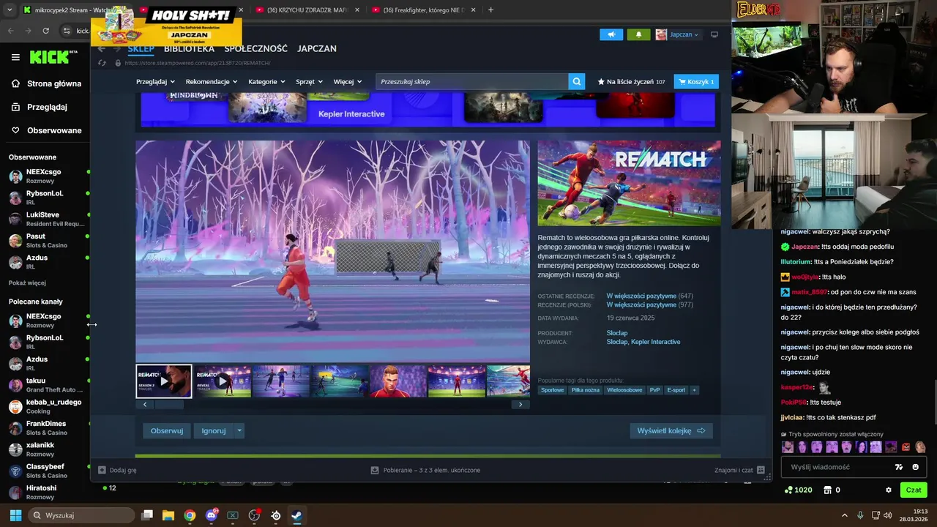Viewport: 937px width, 527px height.
Task: Click the Wieloosobowe tag
Action: tap(624, 390)
